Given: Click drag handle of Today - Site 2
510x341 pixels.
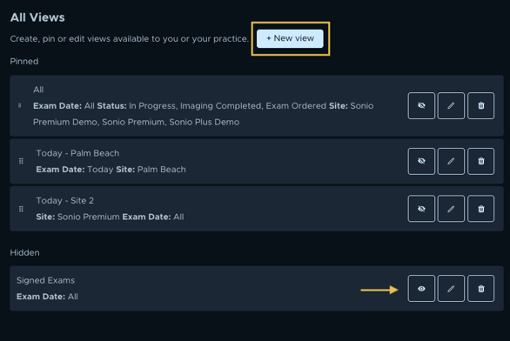Looking at the screenshot, I should click(21, 209).
